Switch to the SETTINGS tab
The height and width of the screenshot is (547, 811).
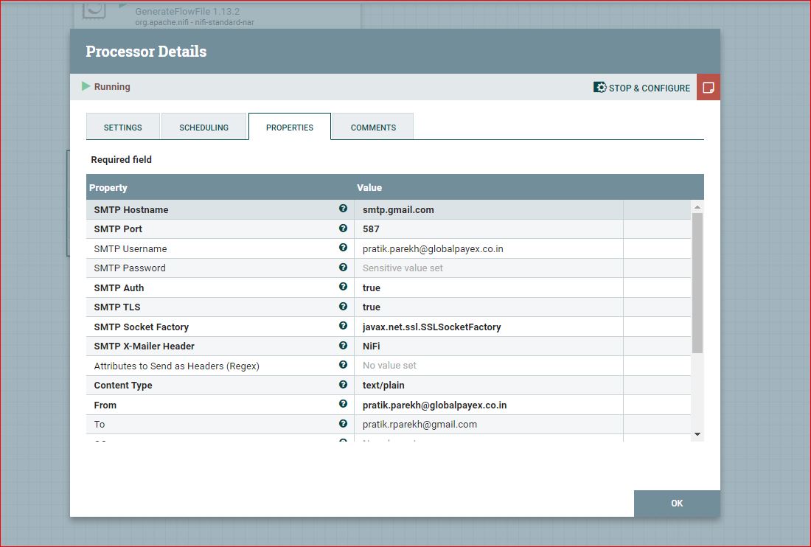click(x=123, y=126)
